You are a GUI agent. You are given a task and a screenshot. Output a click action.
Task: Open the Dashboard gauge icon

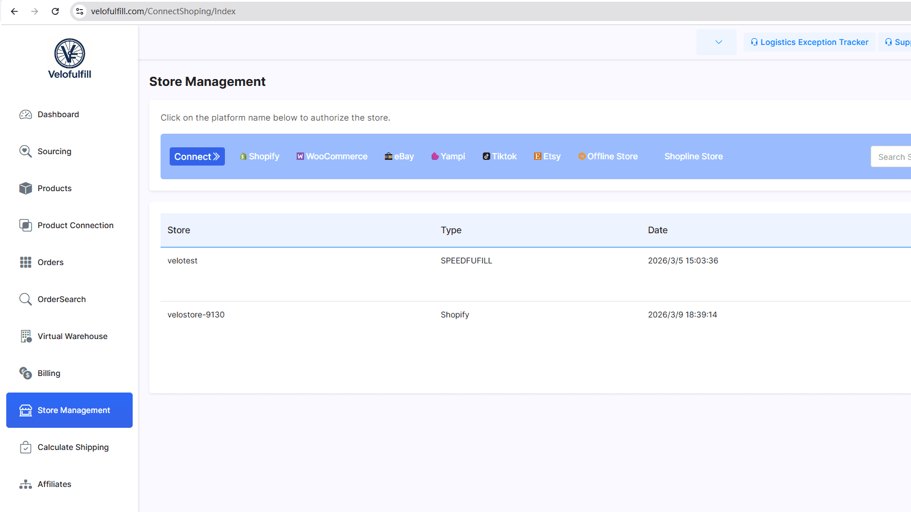click(x=26, y=114)
